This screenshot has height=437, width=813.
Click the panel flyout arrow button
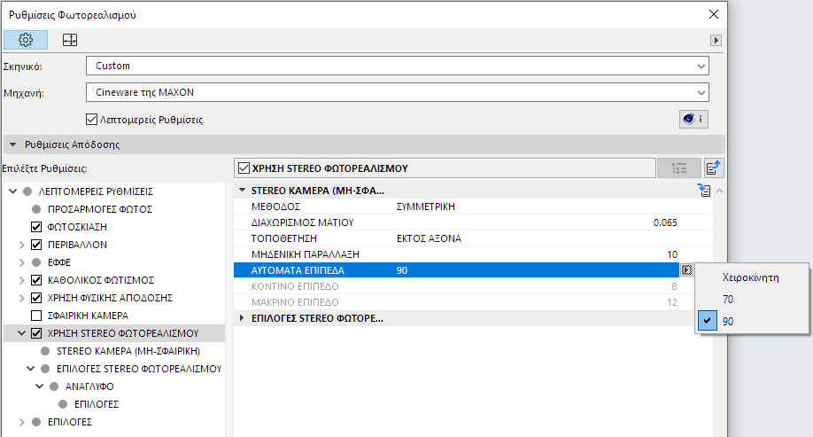pos(716,40)
